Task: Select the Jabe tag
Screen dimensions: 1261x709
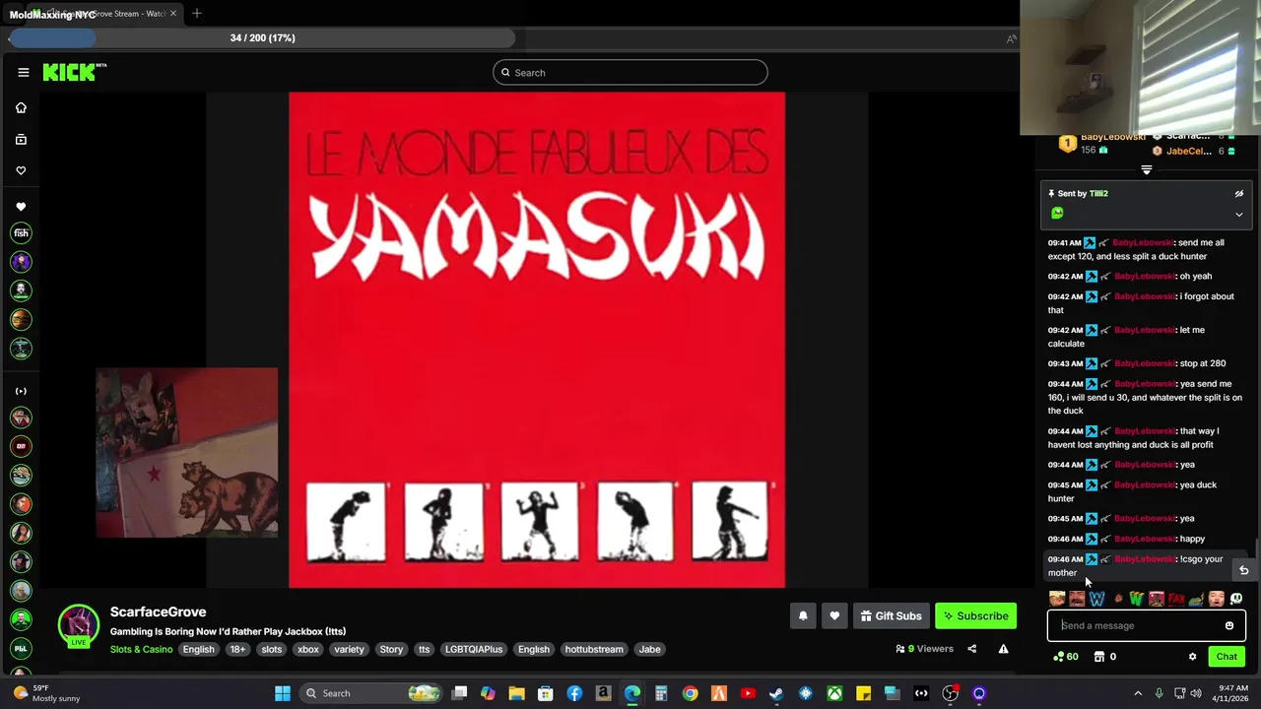Action: [649, 649]
